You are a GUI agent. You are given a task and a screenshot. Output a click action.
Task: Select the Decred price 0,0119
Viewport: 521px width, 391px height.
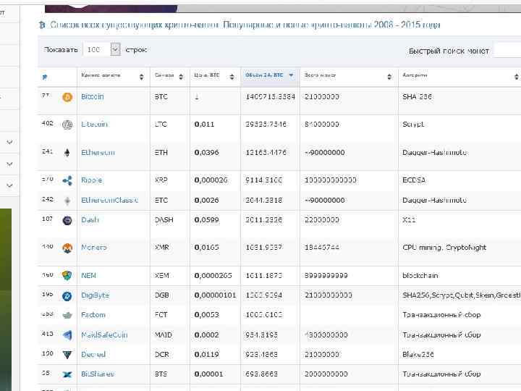coord(207,354)
